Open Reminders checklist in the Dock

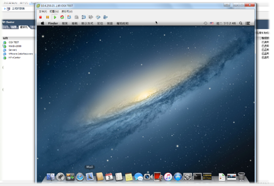click(119, 177)
